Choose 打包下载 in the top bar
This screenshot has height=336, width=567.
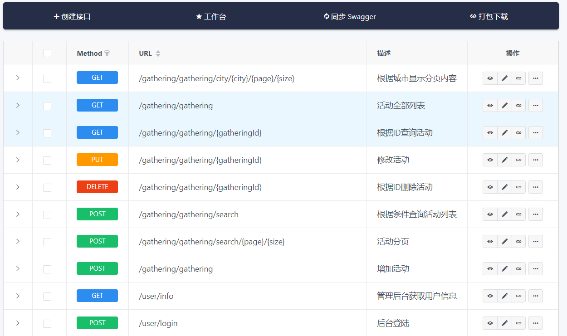(489, 16)
